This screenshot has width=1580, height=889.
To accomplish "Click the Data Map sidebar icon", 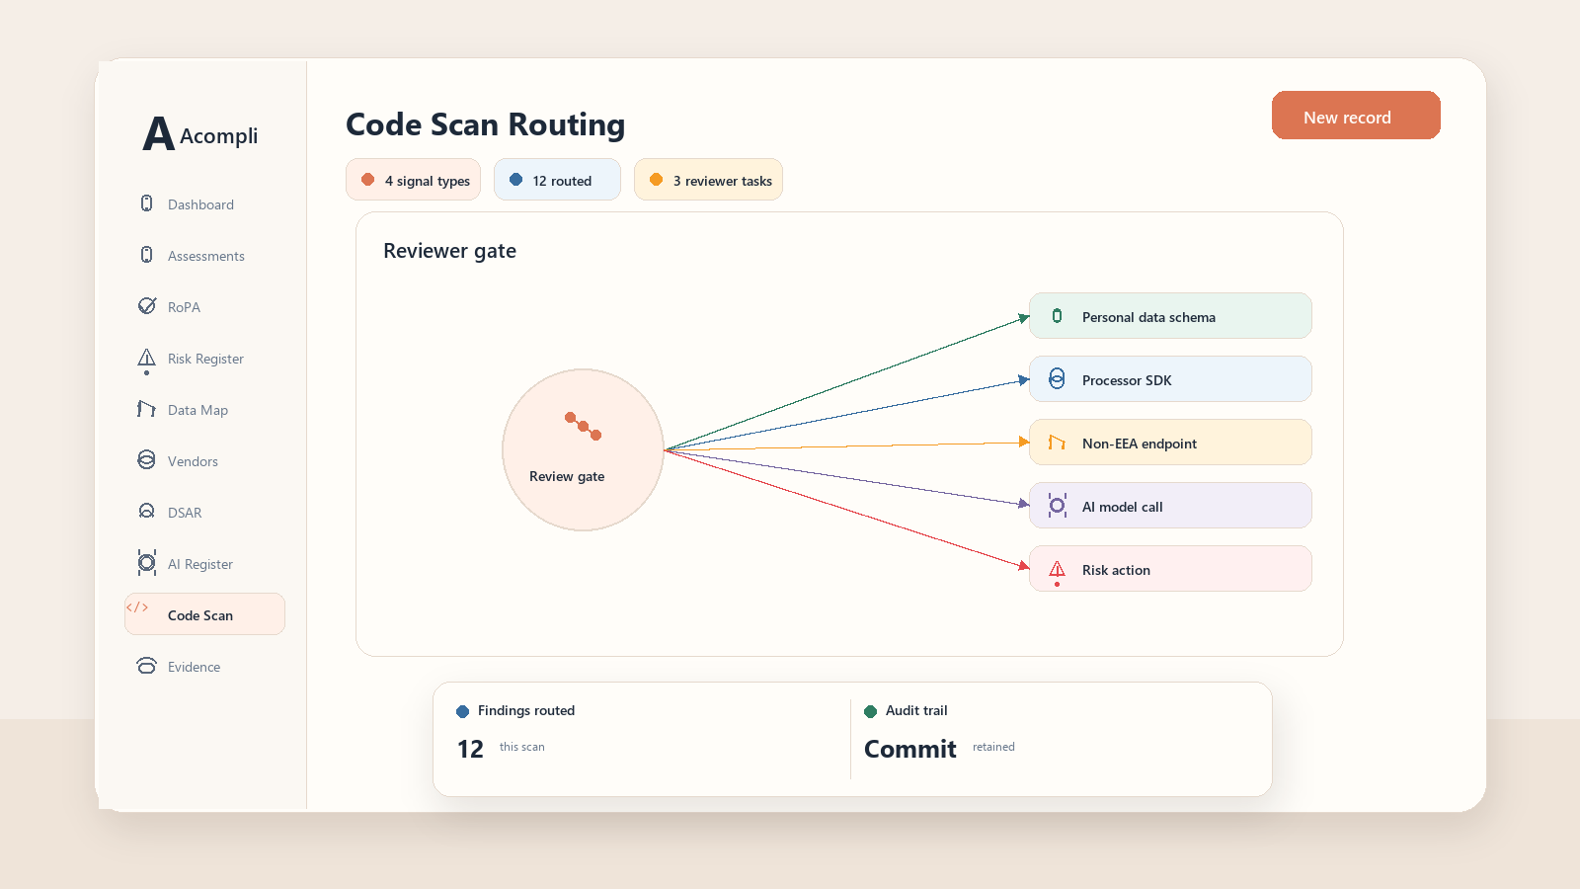I will pyautogui.click(x=146, y=409).
